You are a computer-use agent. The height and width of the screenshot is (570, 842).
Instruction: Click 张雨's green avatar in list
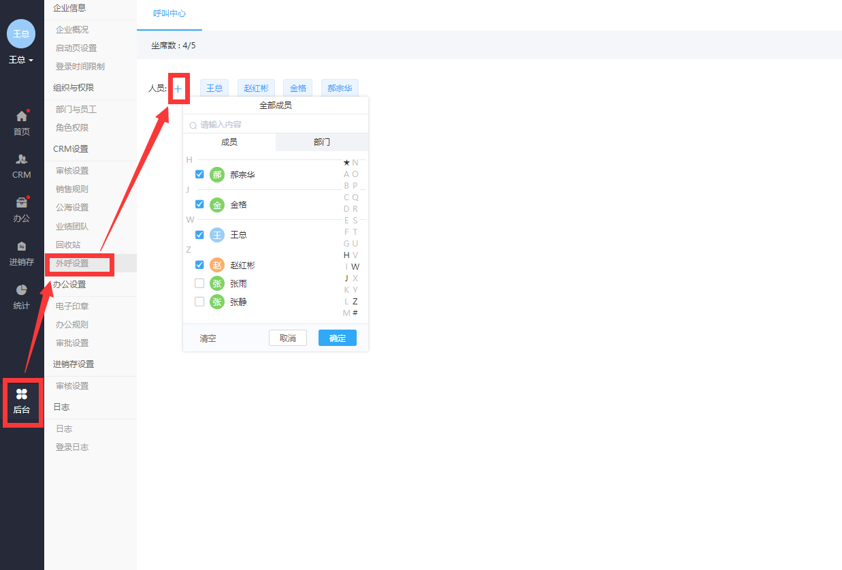coord(217,283)
